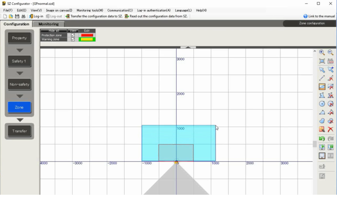The image size is (337, 215).
Task: Click the green undo arrow icon
Action: click(322, 139)
